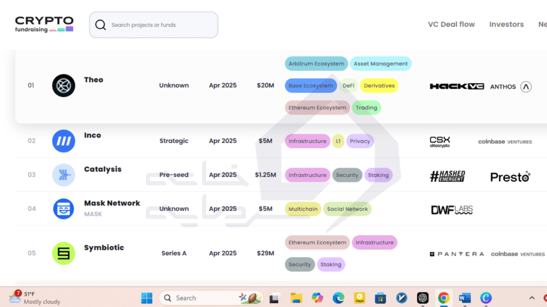This screenshot has width=547, height=307.
Task: Open the ChatGPT app in the taskbar
Action: point(423,298)
